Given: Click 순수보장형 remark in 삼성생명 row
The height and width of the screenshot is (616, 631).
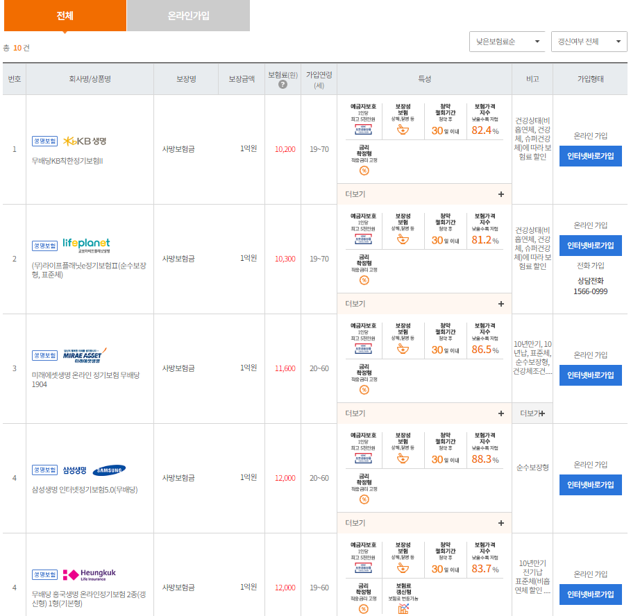Looking at the screenshot, I should point(532,468).
